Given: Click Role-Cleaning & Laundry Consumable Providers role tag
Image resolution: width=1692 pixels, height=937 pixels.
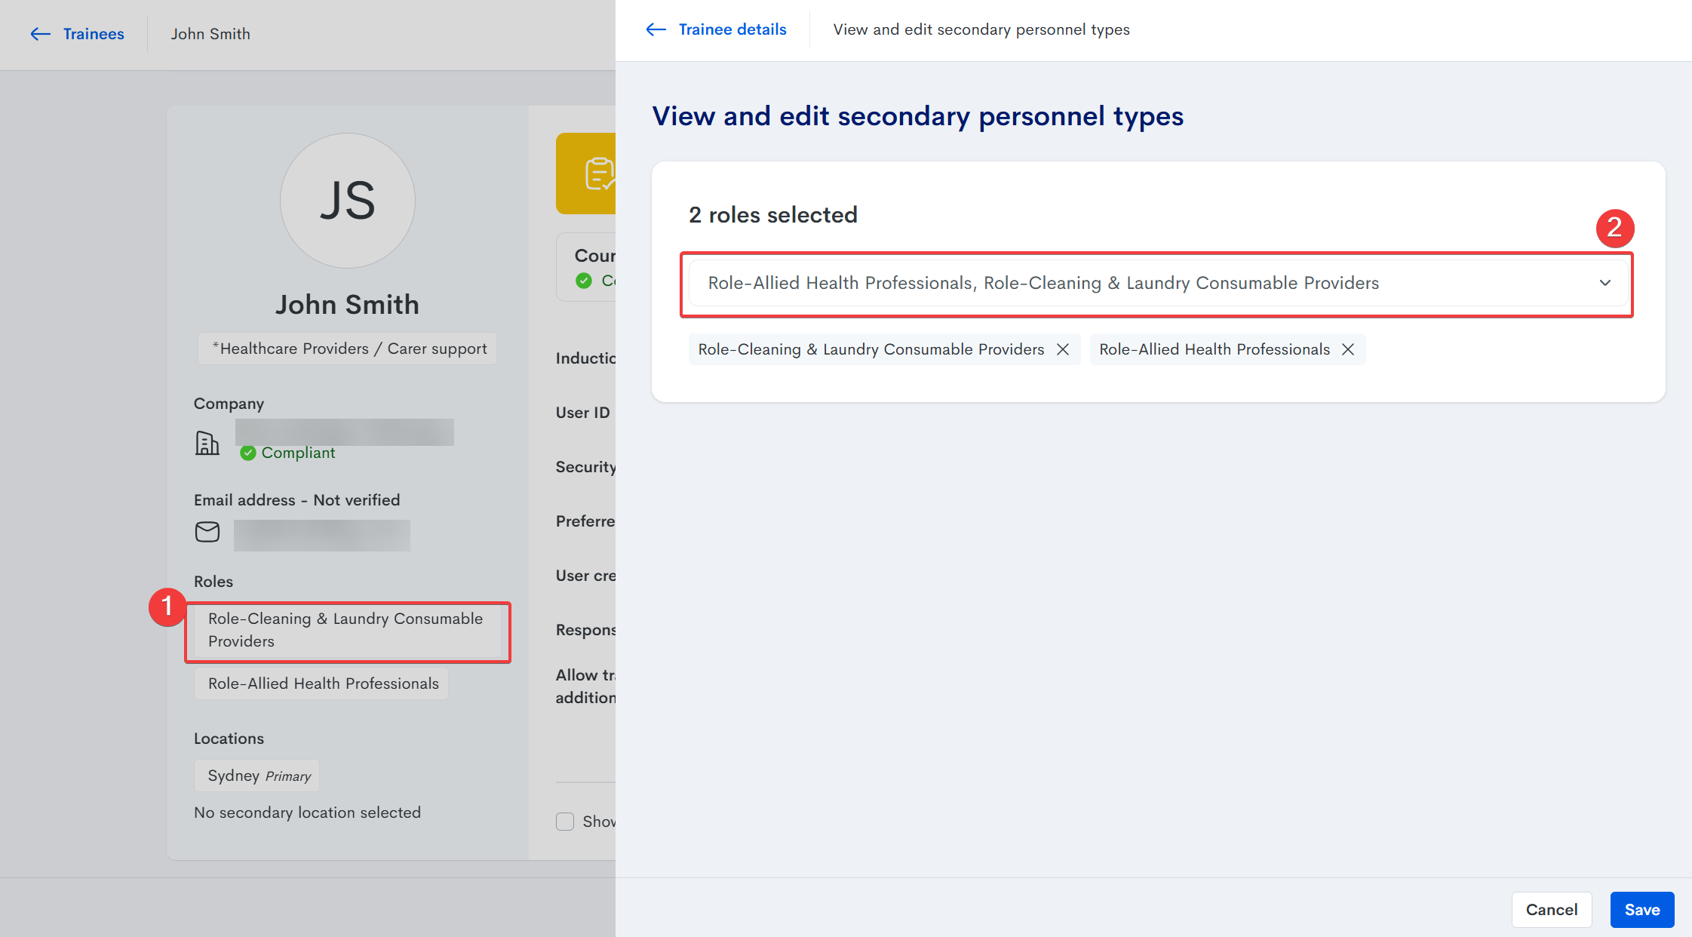Looking at the screenshot, I should (346, 630).
